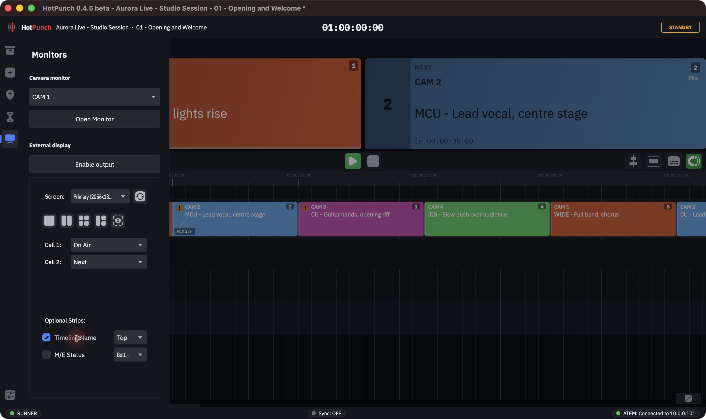This screenshot has width=706, height=419.
Task: Click Aurora Live - Studio Session project name
Action: pyautogui.click(x=92, y=27)
